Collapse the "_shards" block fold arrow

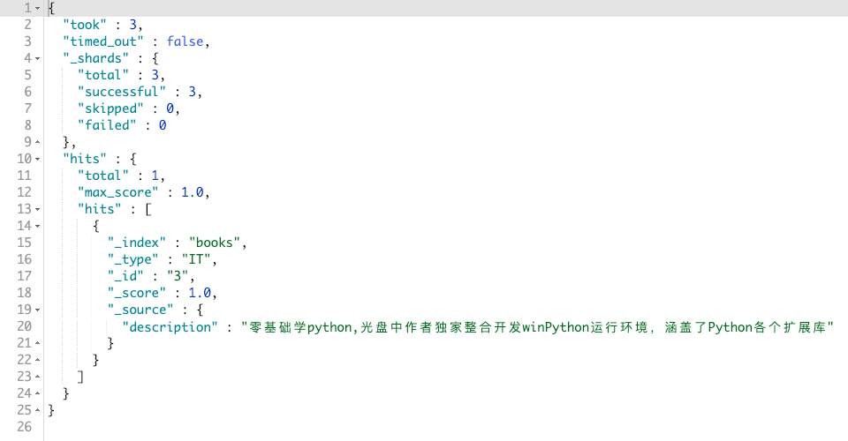click(37, 59)
